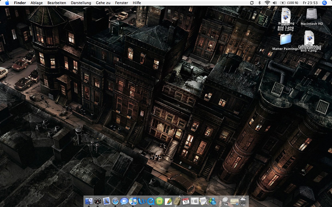
Task: Launch MSN Messenger from the Dock
Action: [x=212, y=201]
